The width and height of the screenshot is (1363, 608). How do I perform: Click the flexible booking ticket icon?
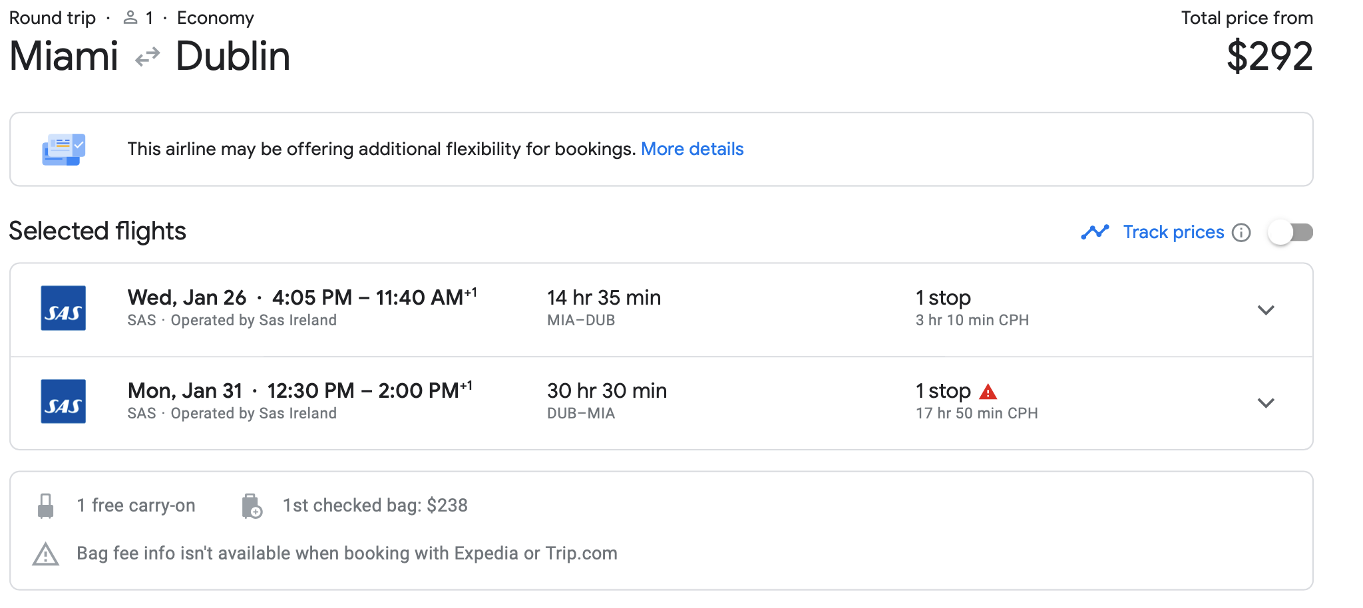(63, 149)
